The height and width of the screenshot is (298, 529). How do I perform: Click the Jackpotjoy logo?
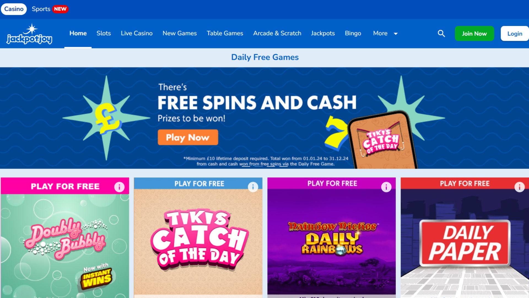(x=29, y=34)
